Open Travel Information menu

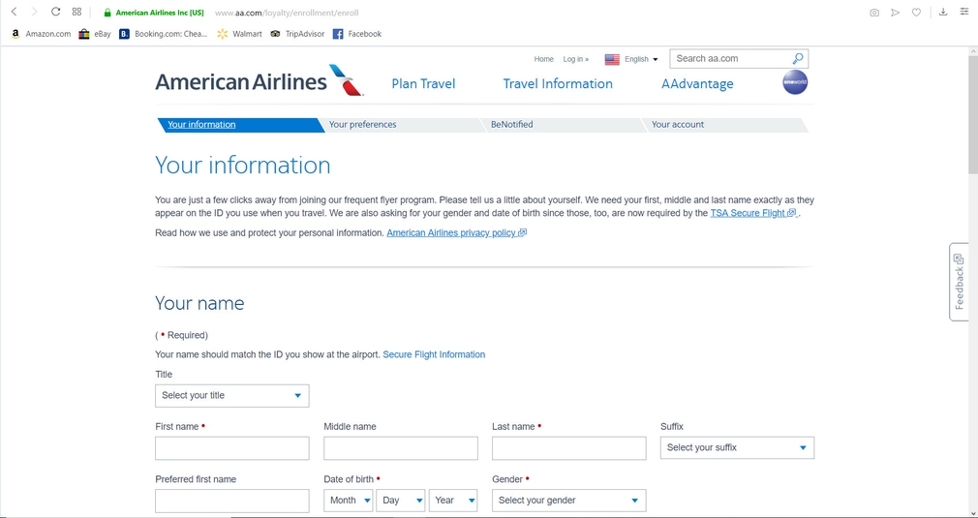coord(558,83)
